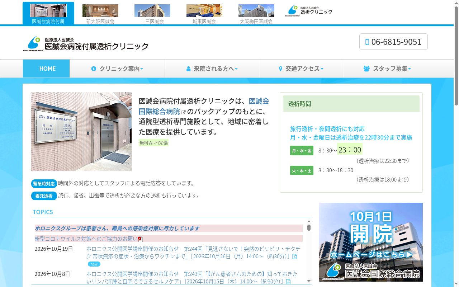Click the 透析クリニック logo in the top bar
Viewport: 459px width, 287px height.
(308, 11)
